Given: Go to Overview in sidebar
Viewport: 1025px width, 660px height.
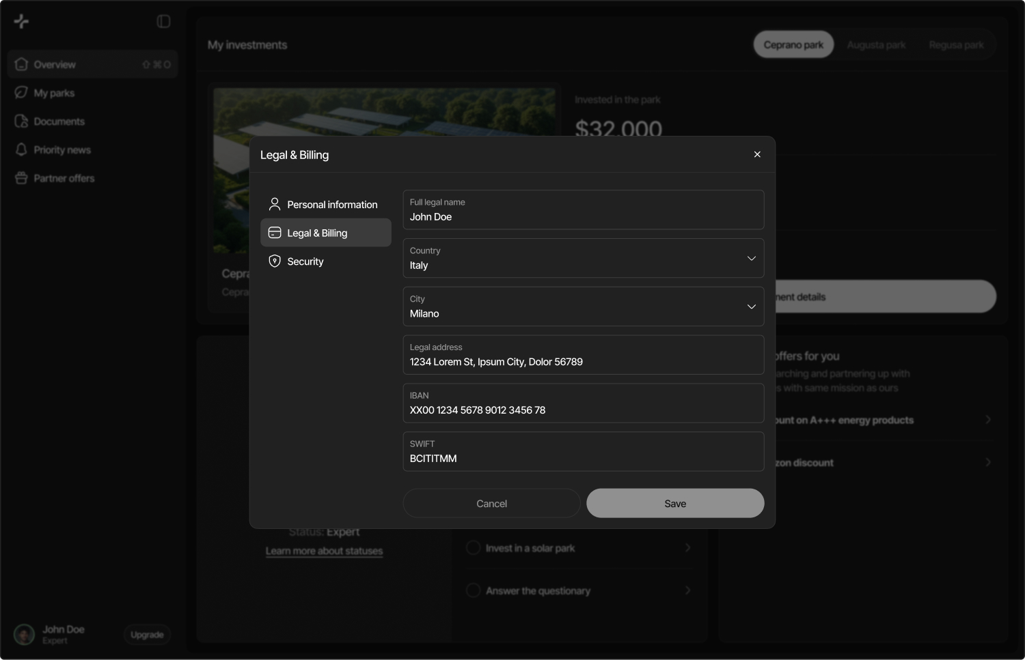Looking at the screenshot, I should click(x=93, y=64).
